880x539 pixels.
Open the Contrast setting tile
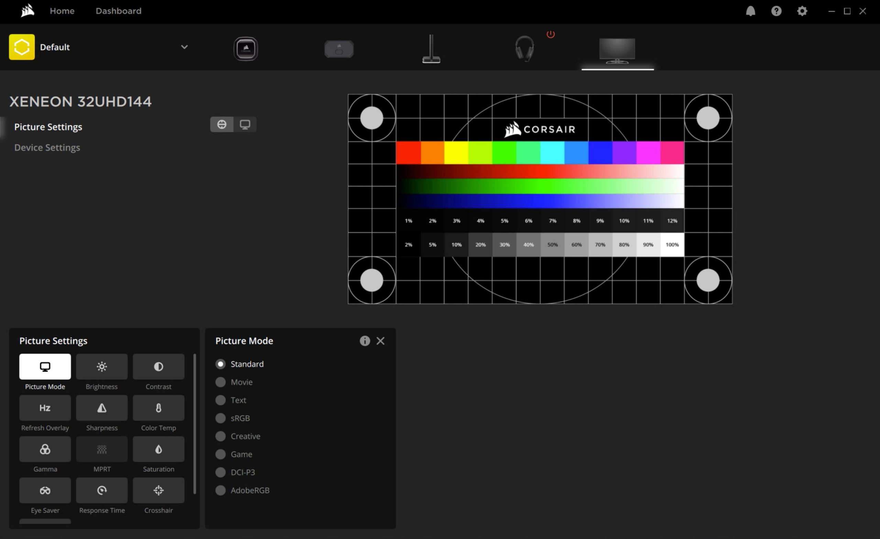click(158, 367)
